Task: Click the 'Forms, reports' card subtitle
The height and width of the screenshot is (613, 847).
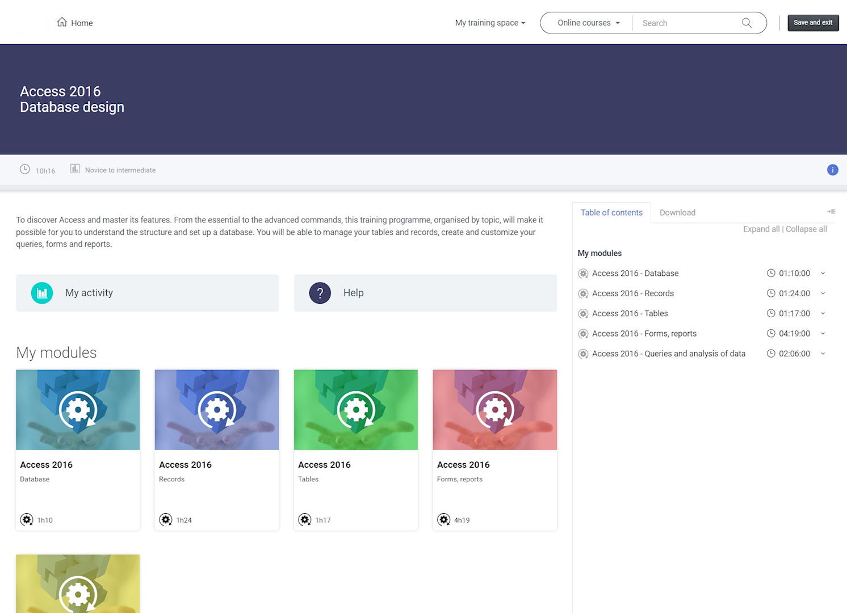Action: click(x=460, y=479)
